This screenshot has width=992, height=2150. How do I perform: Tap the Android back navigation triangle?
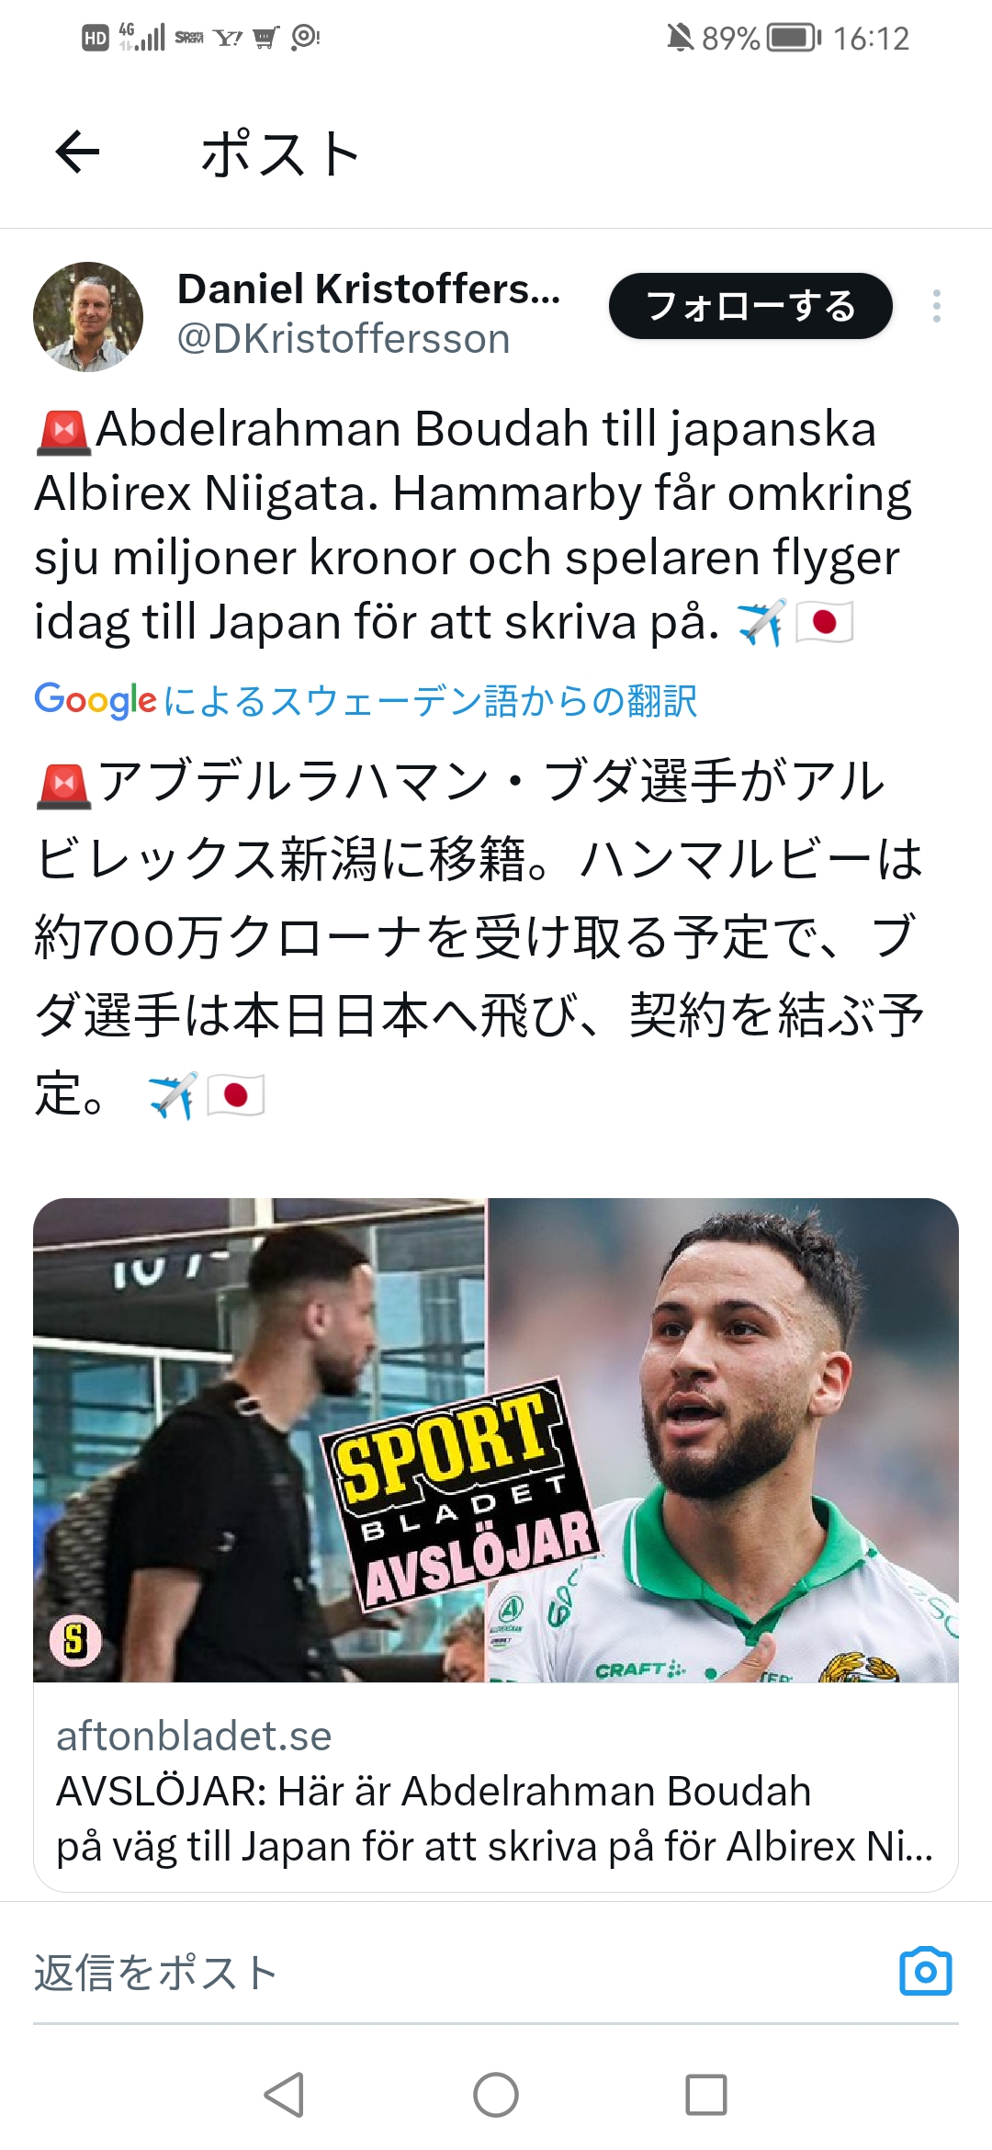pos(284,2095)
